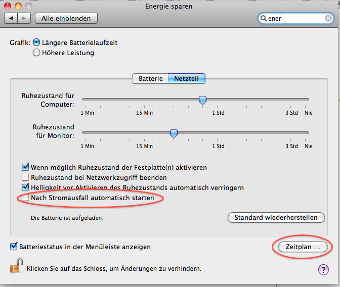Enable Nach Stromausfall automatisch starten
This screenshot has width=340, height=287.
25,198
